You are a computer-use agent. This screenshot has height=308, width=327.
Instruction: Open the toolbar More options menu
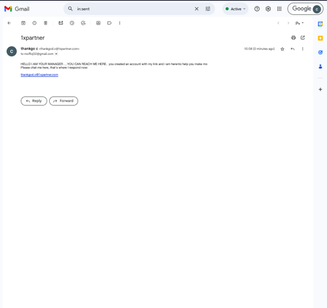(120, 23)
